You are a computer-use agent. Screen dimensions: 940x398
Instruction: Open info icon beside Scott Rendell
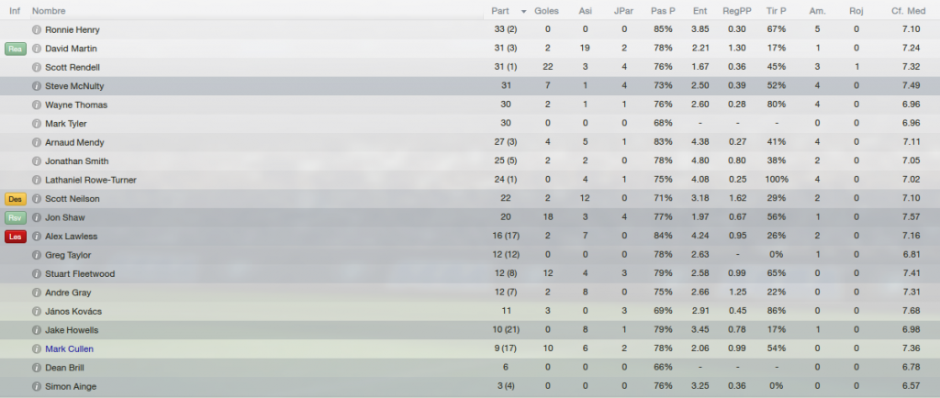tap(37, 67)
